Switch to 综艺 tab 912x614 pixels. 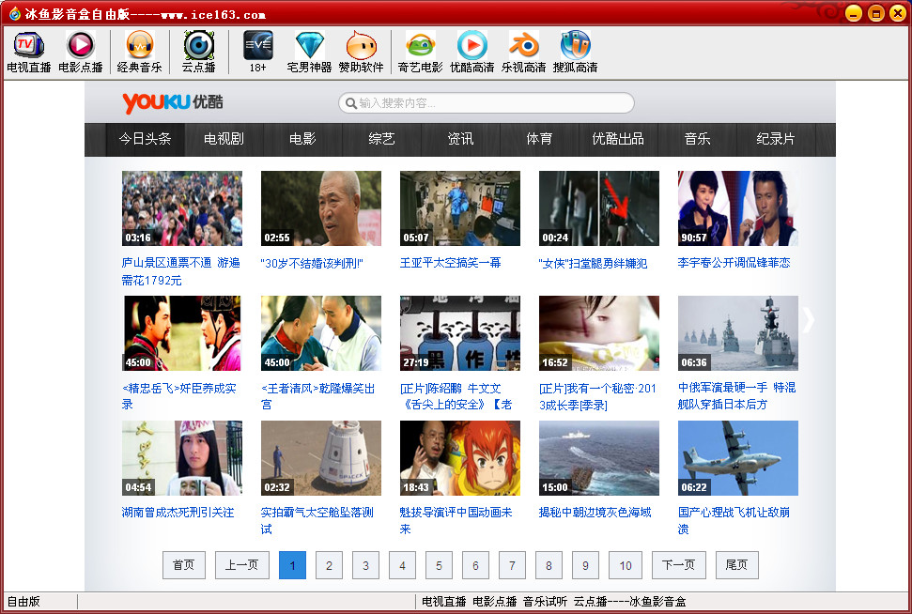click(x=381, y=139)
